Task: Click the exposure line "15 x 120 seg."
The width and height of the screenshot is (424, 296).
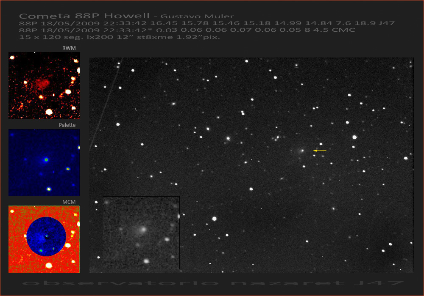Action: coord(120,37)
